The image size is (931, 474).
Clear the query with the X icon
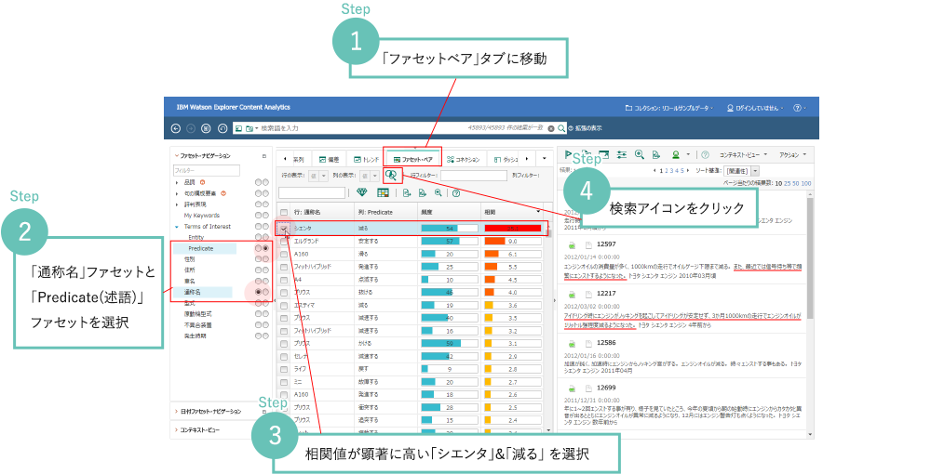551,128
